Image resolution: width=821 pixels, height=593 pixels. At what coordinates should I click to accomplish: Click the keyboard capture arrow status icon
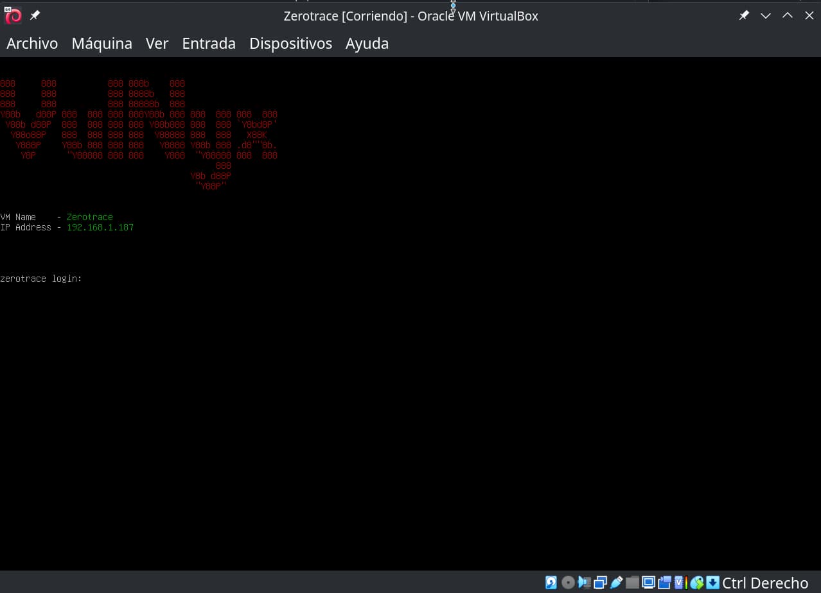[712, 582]
